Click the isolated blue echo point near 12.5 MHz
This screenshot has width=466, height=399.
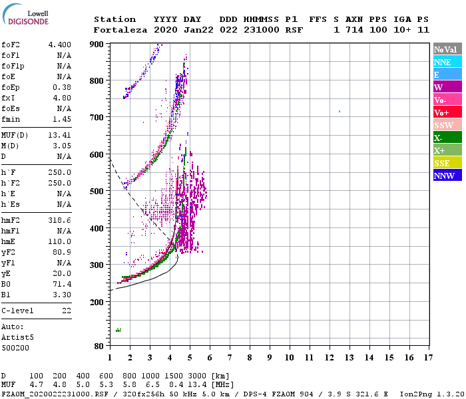pyautogui.click(x=340, y=111)
